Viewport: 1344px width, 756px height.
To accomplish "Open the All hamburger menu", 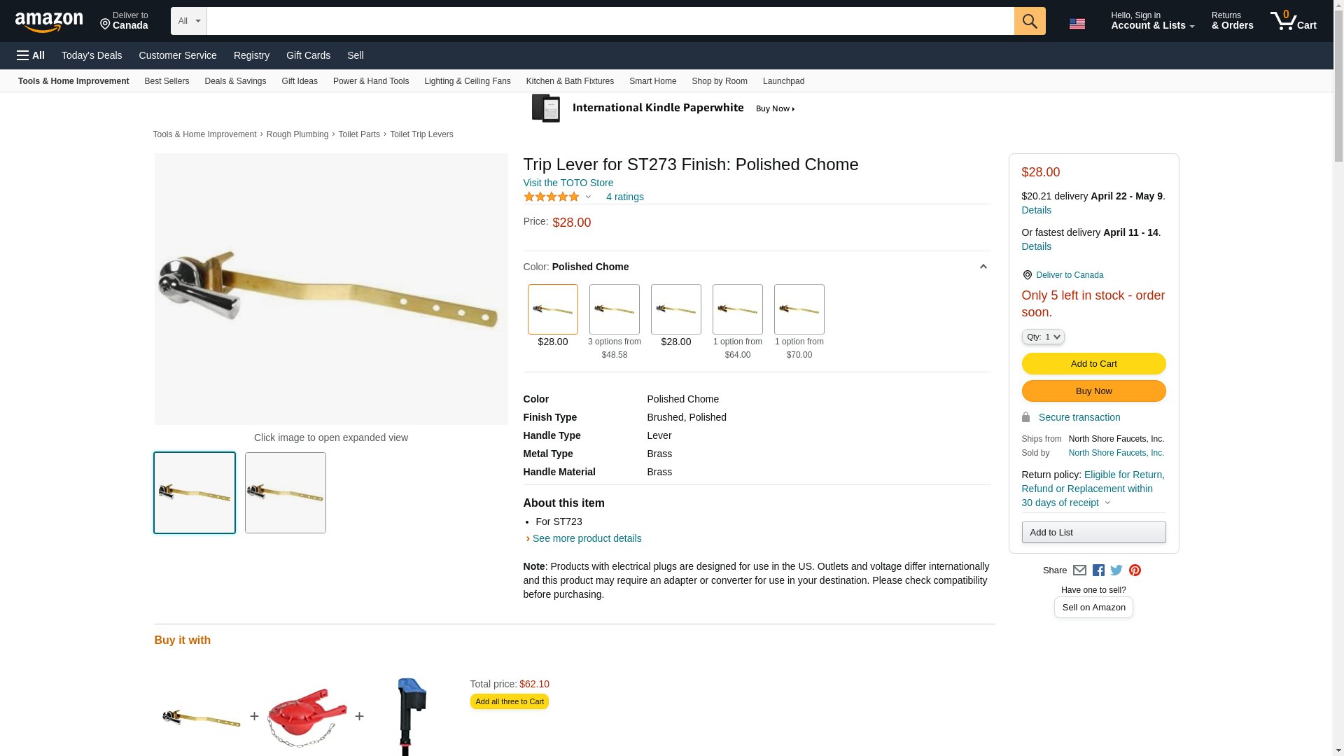I will [31, 55].
